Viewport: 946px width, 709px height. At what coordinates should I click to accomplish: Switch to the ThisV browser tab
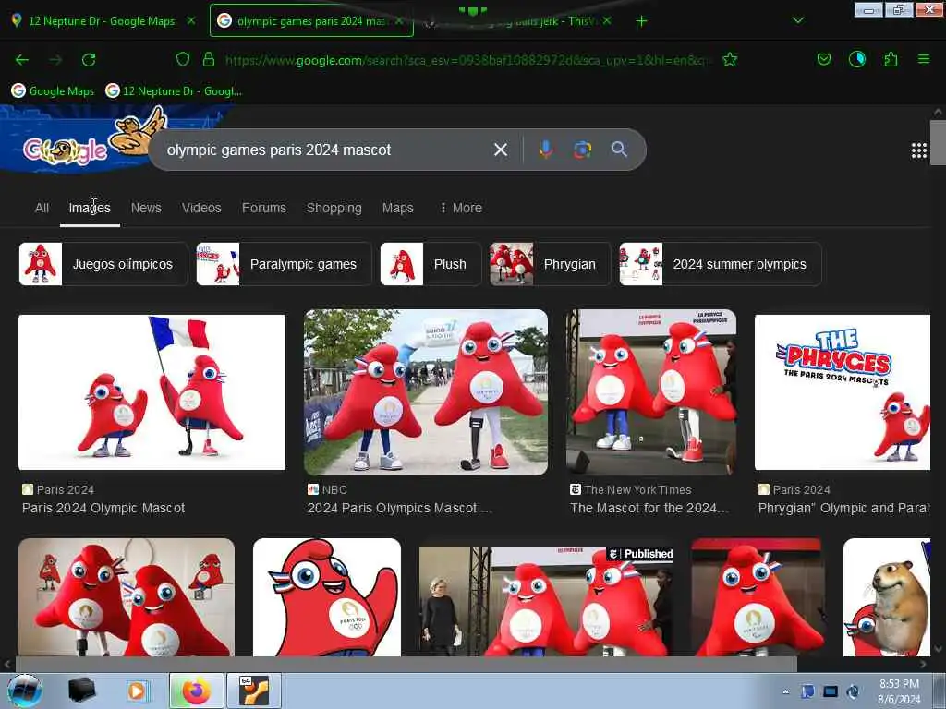[x=517, y=21]
